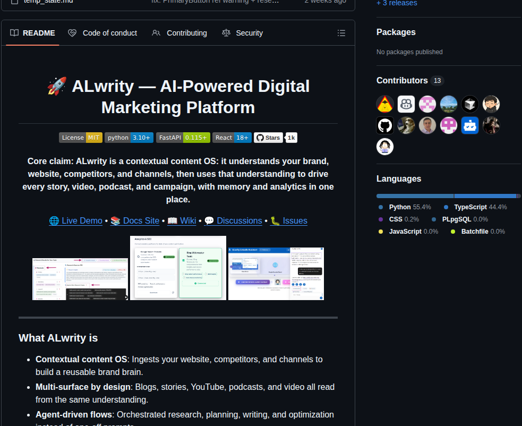Screen dimensions: 522x426
Task: Open the Discussions link
Action: pyautogui.click(x=233, y=220)
